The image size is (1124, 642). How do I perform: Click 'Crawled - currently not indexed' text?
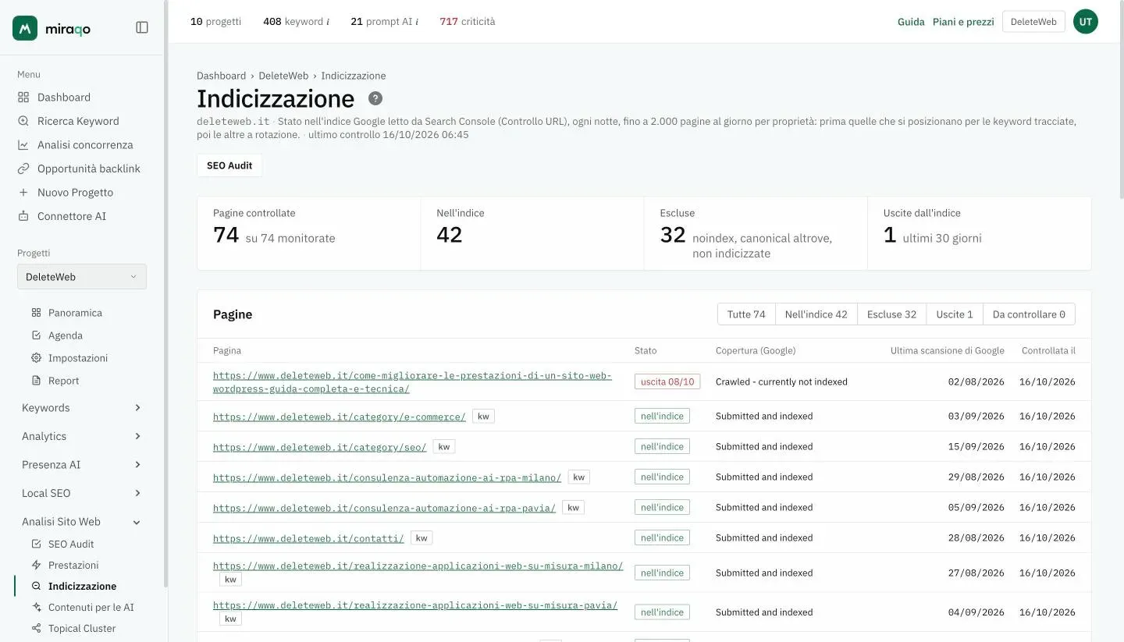pyautogui.click(x=781, y=381)
